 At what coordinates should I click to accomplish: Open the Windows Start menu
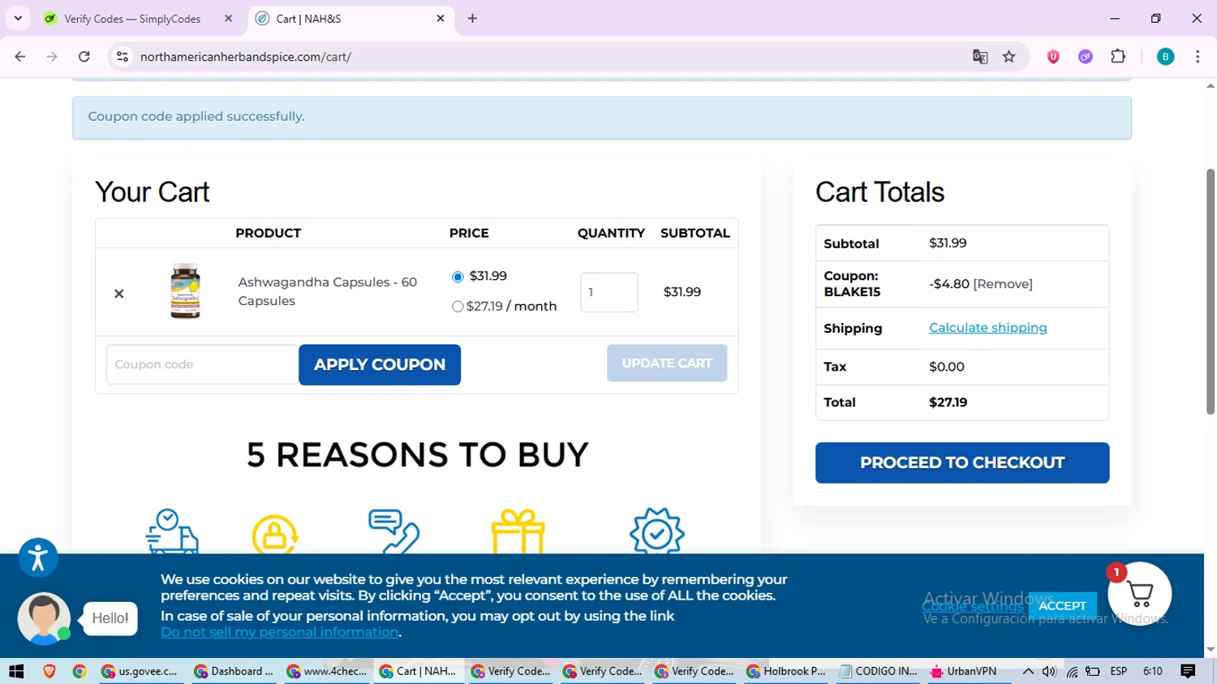pos(16,671)
